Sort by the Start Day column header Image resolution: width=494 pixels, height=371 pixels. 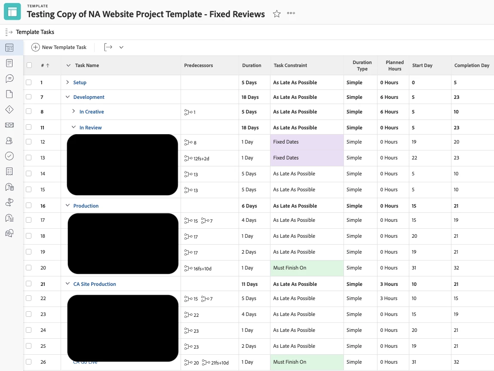coord(422,65)
